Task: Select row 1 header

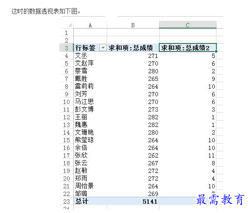Action: click(x=67, y=33)
